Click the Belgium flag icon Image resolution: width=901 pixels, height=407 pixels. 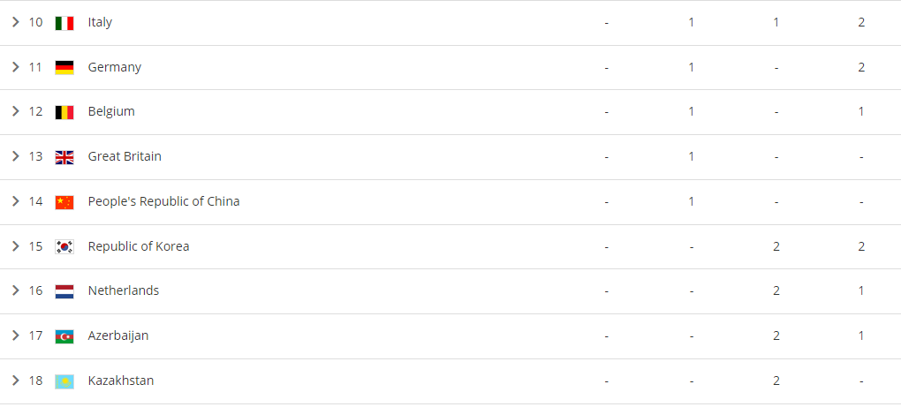pyautogui.click(x=64, y=112)
